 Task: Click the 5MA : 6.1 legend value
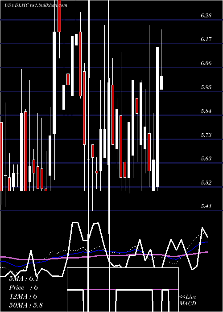pos(24,279)
